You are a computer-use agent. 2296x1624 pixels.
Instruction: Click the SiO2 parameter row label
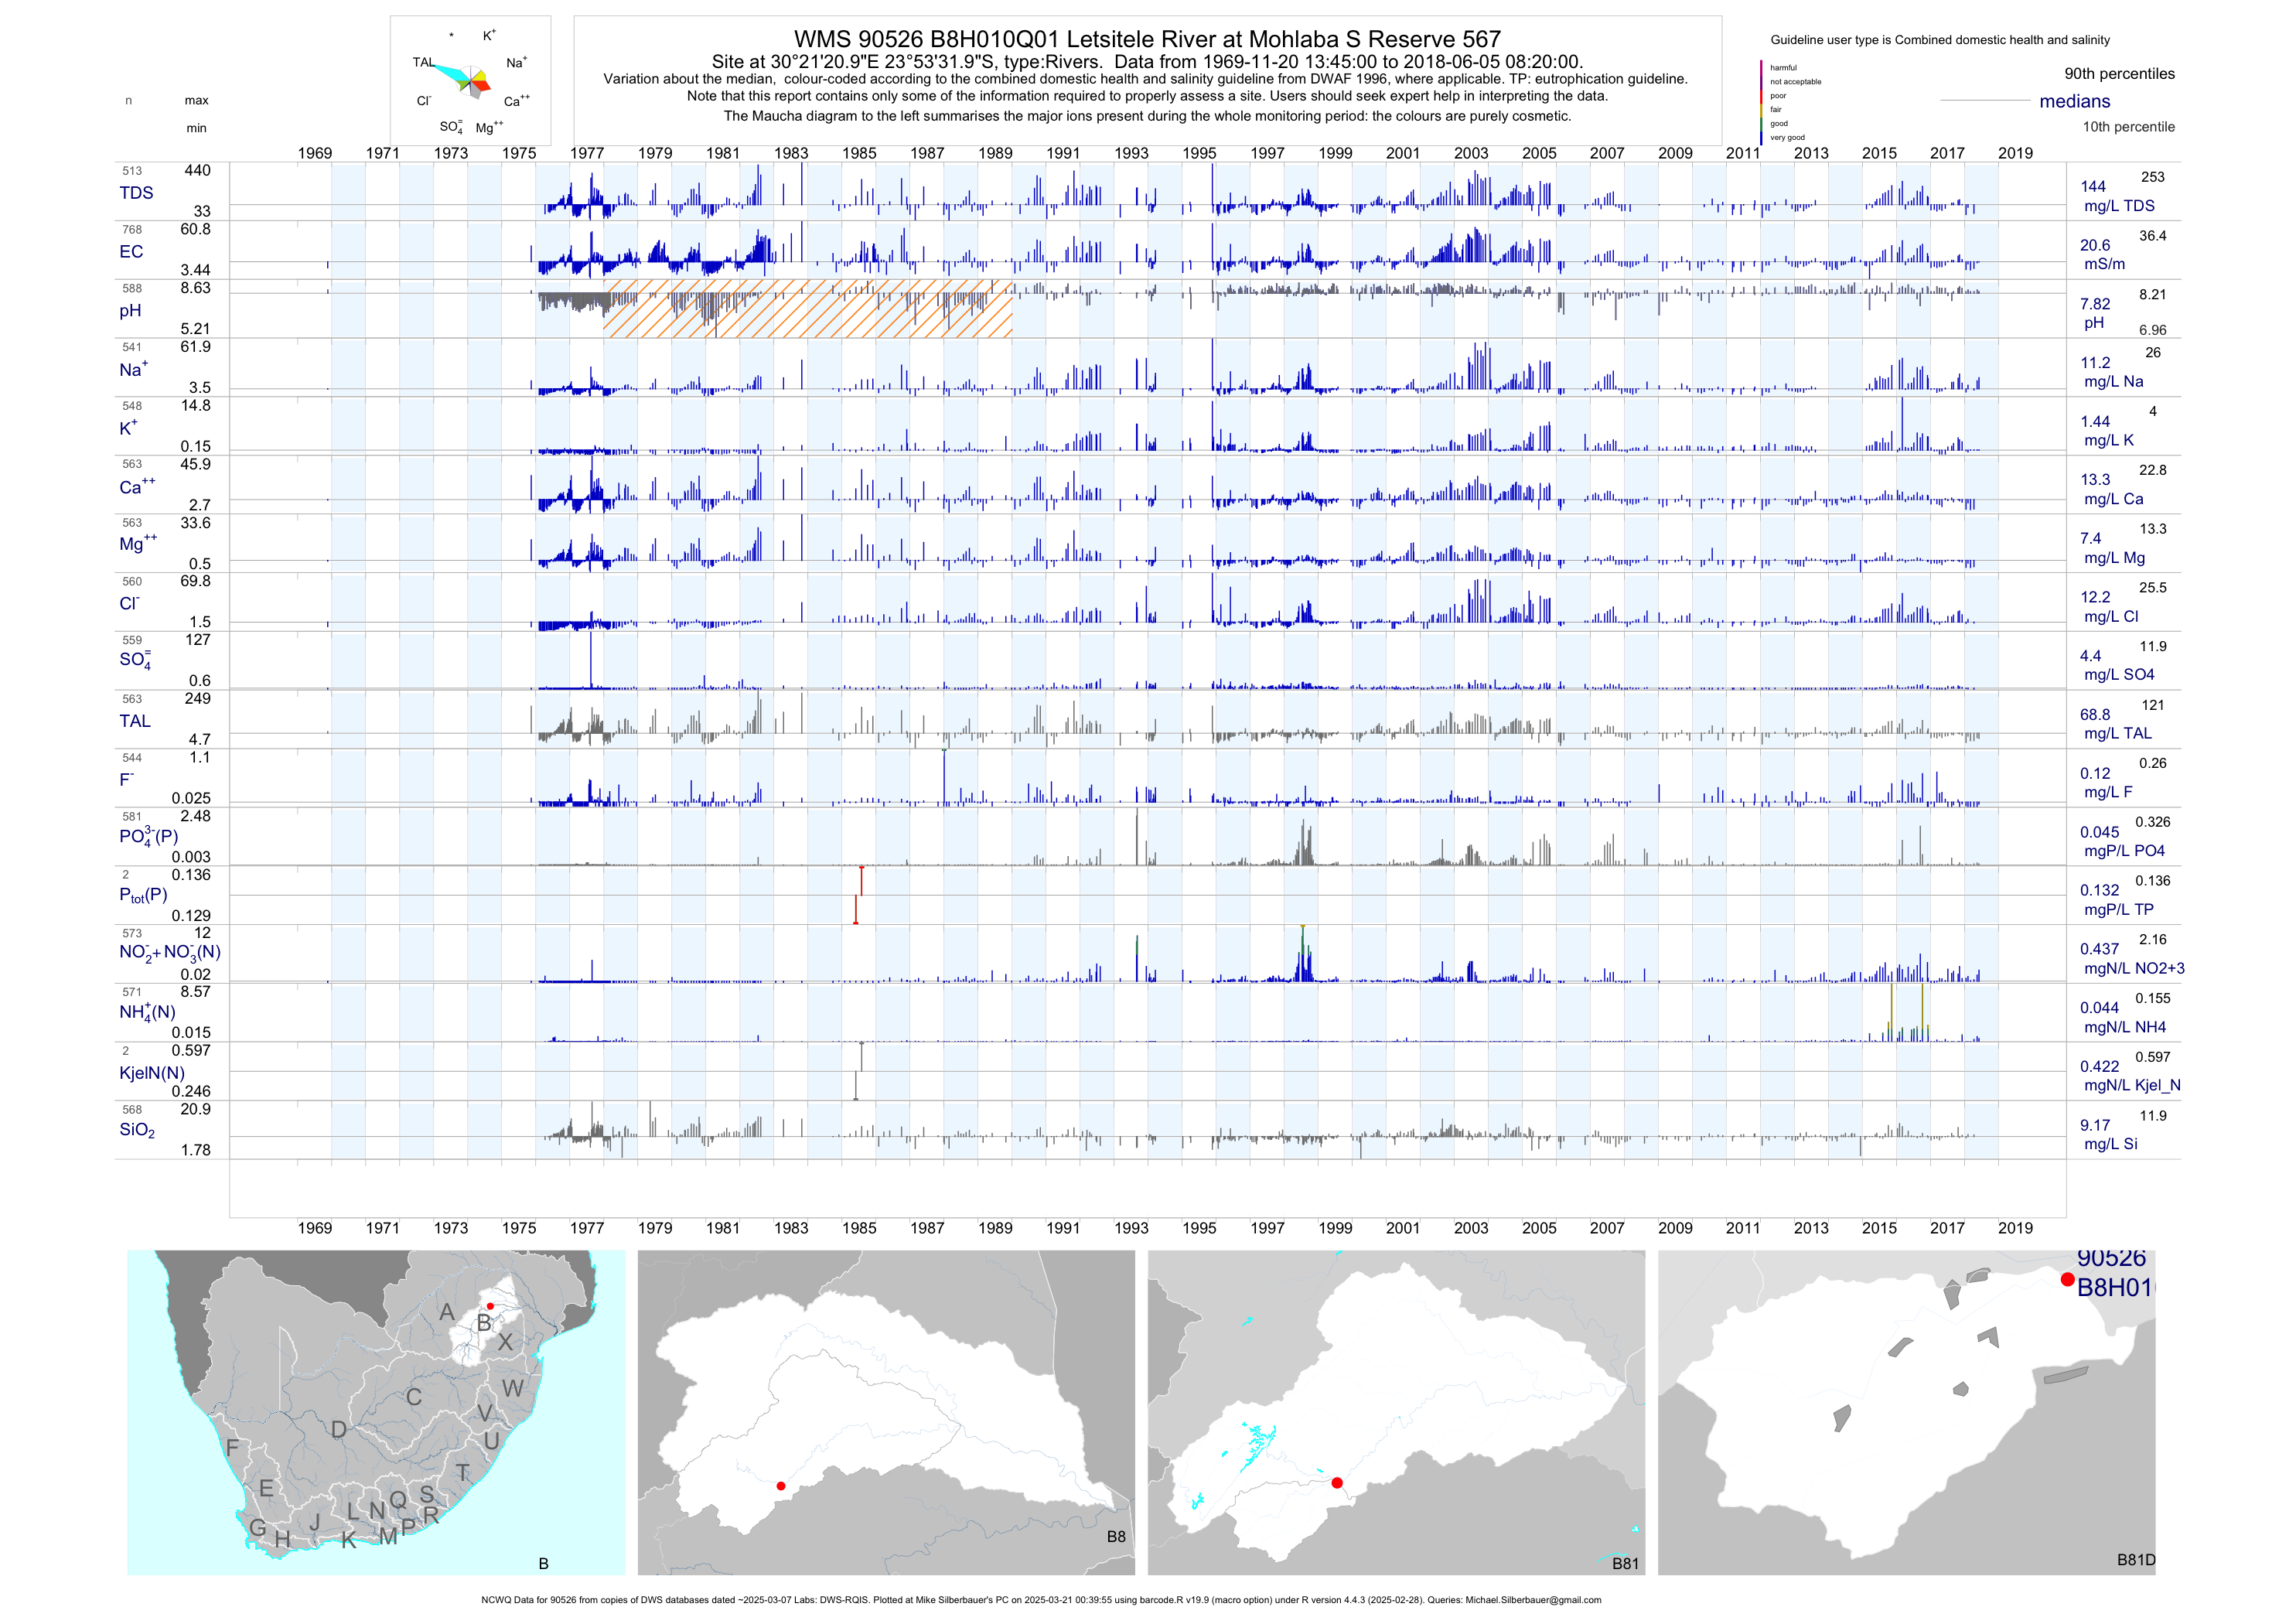[137, 1130]
